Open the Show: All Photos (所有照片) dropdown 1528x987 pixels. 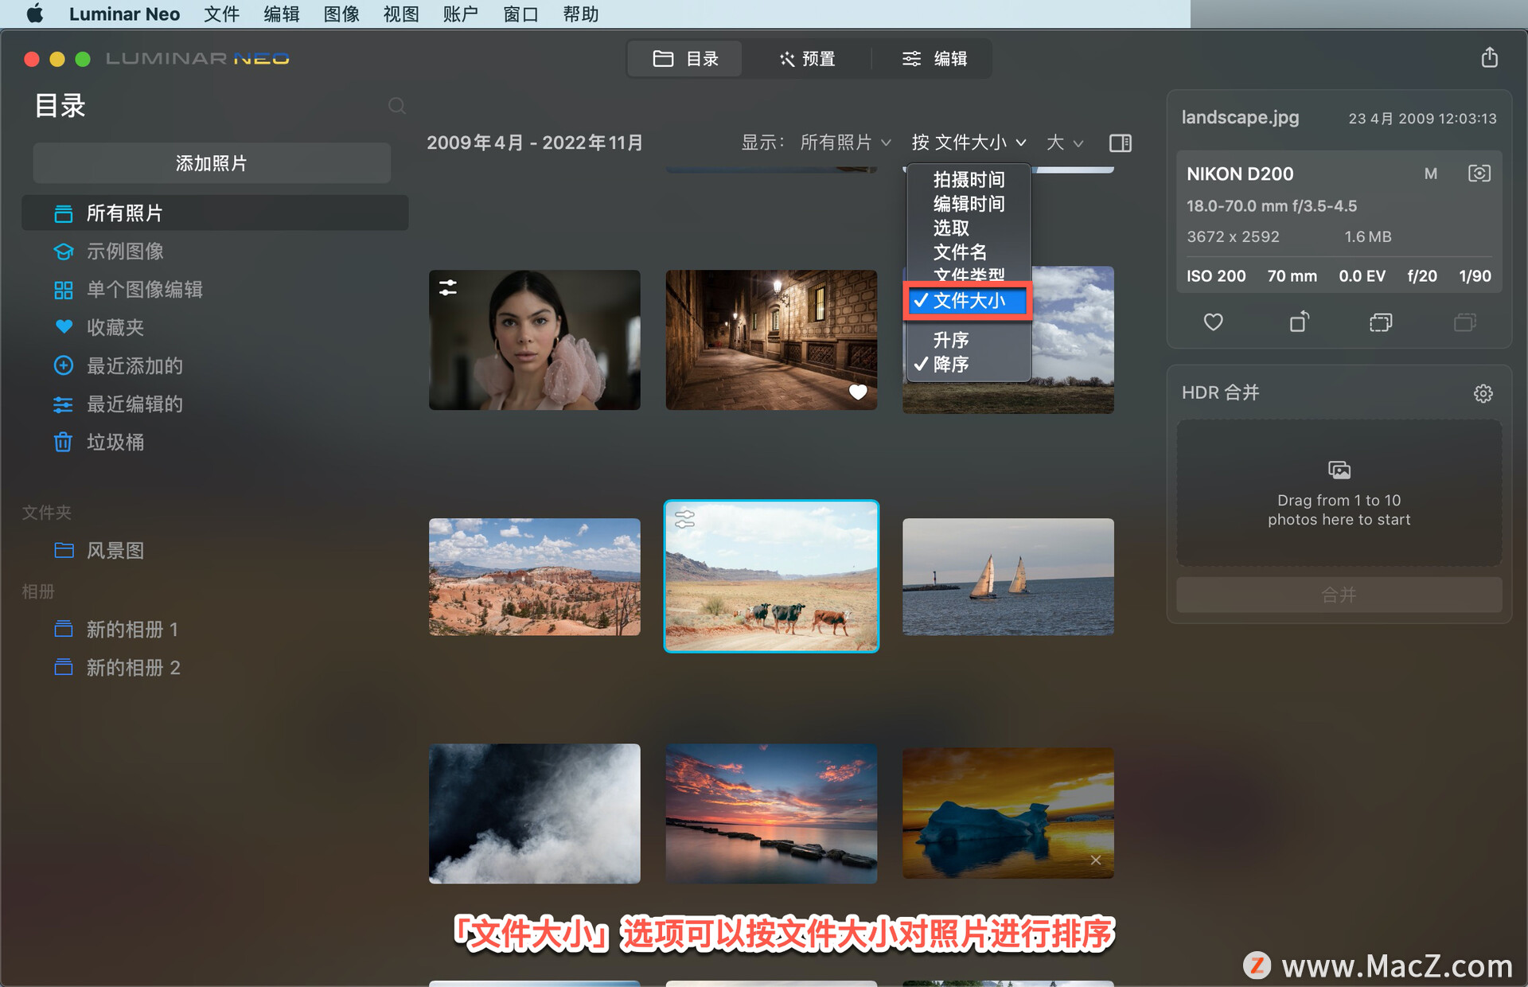click(x=844, y=142)
